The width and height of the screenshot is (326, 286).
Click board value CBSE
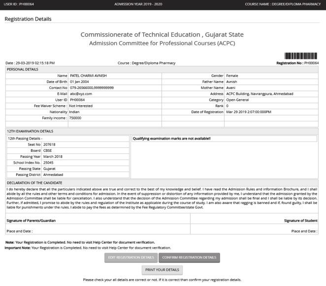tap(48, 150)
